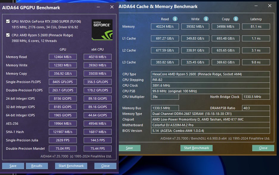Viewport: 279px width, 175px height.
Task: Save the Cache & Memory Benchmark results
Action: point(130,148)
